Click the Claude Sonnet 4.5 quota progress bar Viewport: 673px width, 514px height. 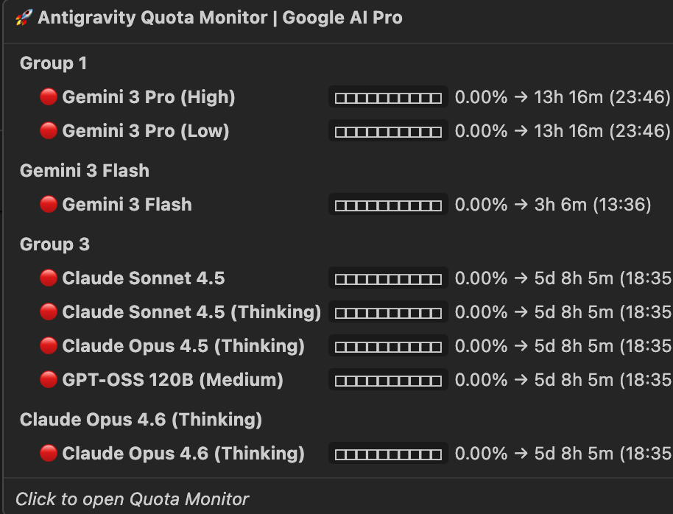(x=388, y=279)
